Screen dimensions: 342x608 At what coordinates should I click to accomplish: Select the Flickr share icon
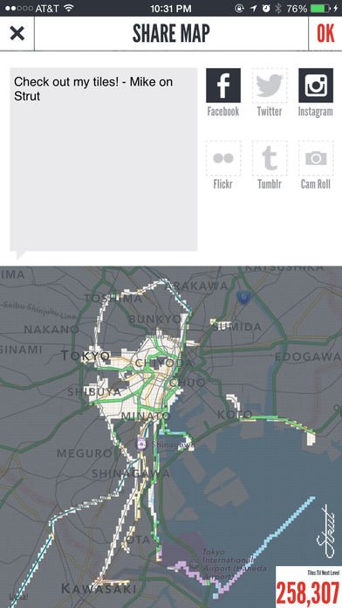click(223, 158)
